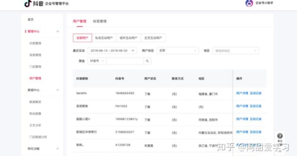
Task: Open 粉丝画像 in sidebar
Action: point(35,113)
